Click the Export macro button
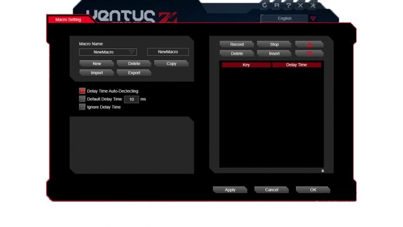This screenshot has width=403, height=227. tap(134, 73)
